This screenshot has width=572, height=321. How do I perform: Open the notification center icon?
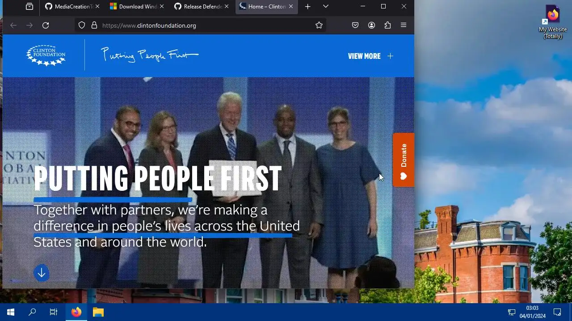click(557, 312)
